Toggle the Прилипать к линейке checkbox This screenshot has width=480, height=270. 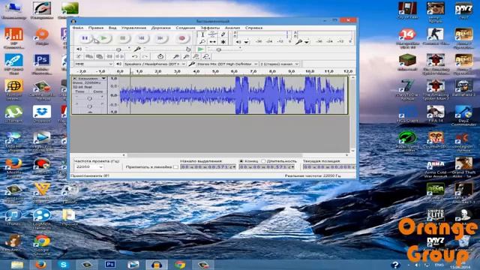175,167
